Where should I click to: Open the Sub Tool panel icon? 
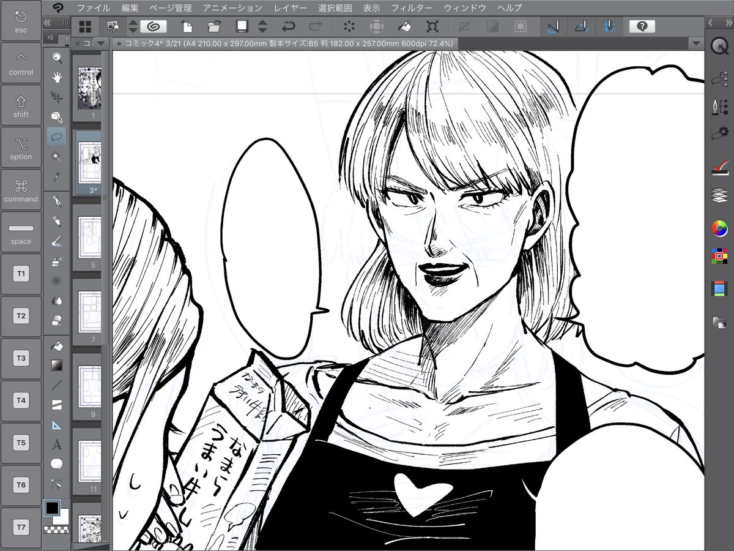pyautogui.click(x=719, y=79)
